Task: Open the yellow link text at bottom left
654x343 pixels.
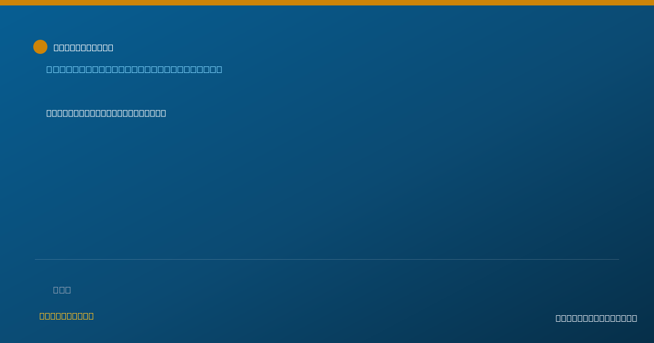Action: 66,316
